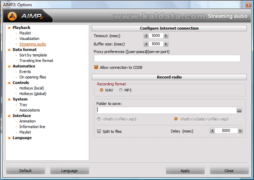This screenshot has height=180, width=254.
Task: Click the Buffer size value field
Action: point(156,44)
